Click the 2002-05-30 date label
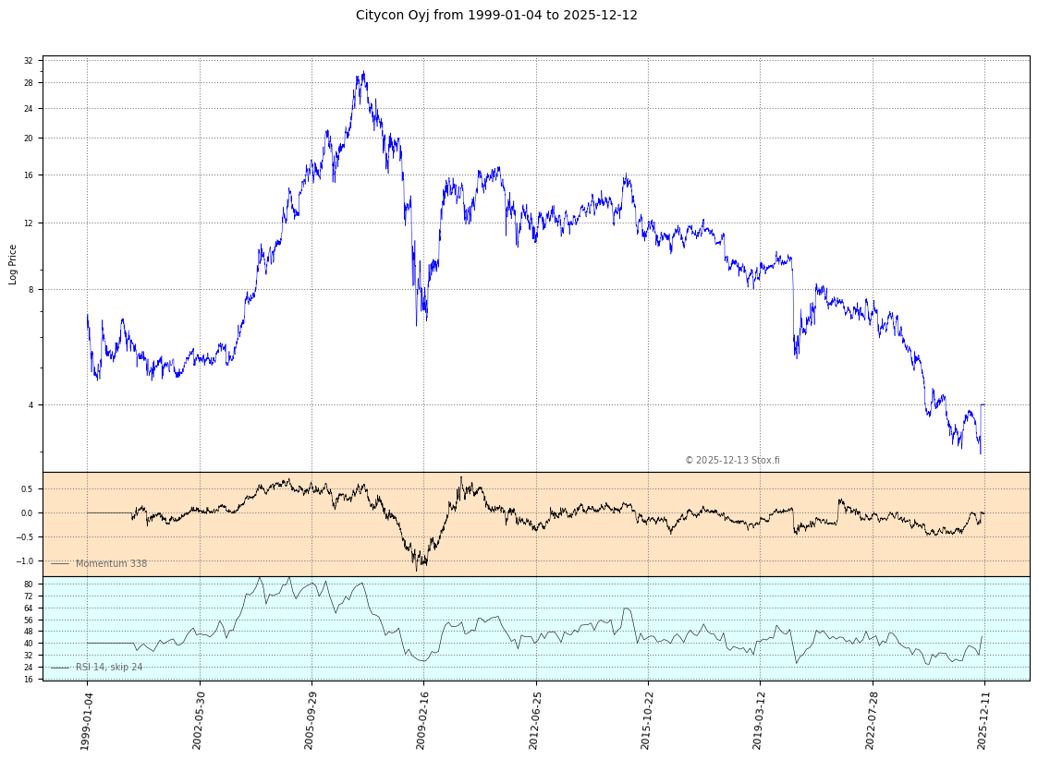 coord(198,718)
